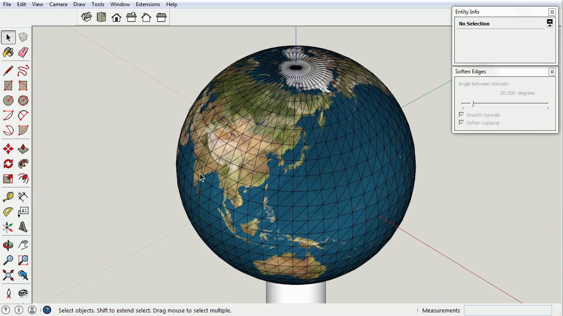Select the Offset tool
Screen dimensions: 563x316
click(23, 179)
